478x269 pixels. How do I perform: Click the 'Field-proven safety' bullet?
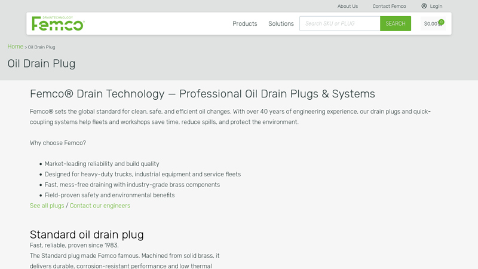(110, 195)
